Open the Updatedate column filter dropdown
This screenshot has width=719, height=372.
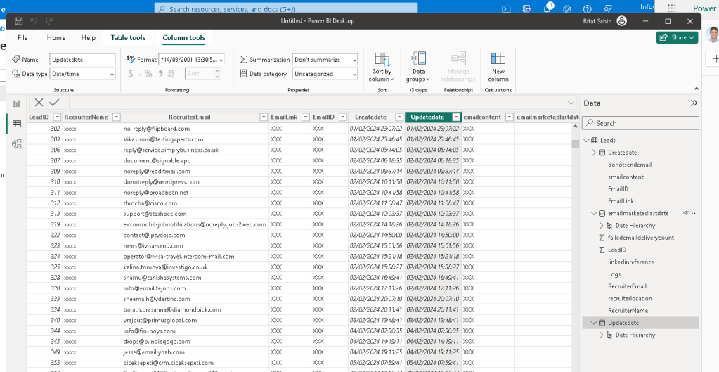(456, 117)
